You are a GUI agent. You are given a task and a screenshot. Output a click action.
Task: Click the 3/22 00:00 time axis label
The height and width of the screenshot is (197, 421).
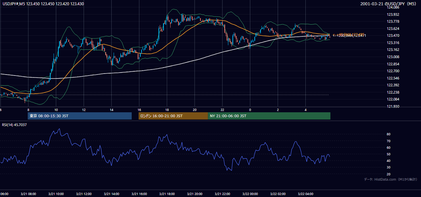(250, 194)
